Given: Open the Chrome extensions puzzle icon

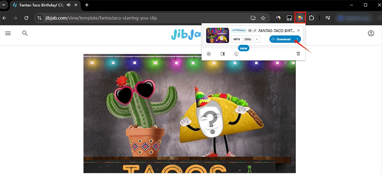Looking at the screenshot, I should pyautogui.click(x=311, y=18).
